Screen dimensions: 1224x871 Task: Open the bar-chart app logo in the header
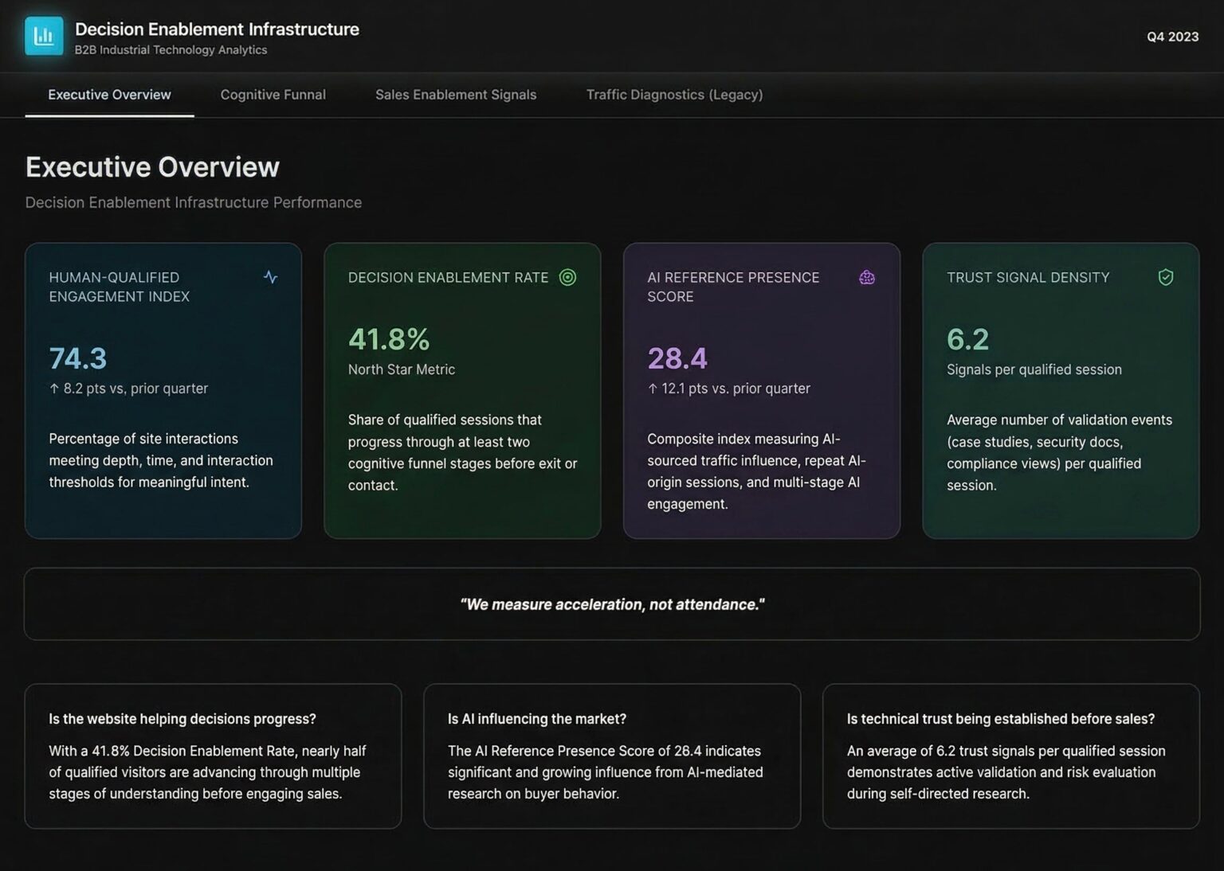pyautogui.click(x=44, y=36)
